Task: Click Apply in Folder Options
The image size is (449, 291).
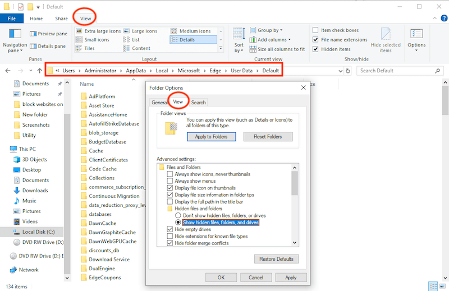Action: point(291,278)
